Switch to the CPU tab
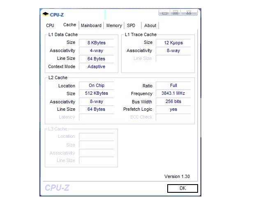The height and width of the screenshot is (210, 263). 50,25
